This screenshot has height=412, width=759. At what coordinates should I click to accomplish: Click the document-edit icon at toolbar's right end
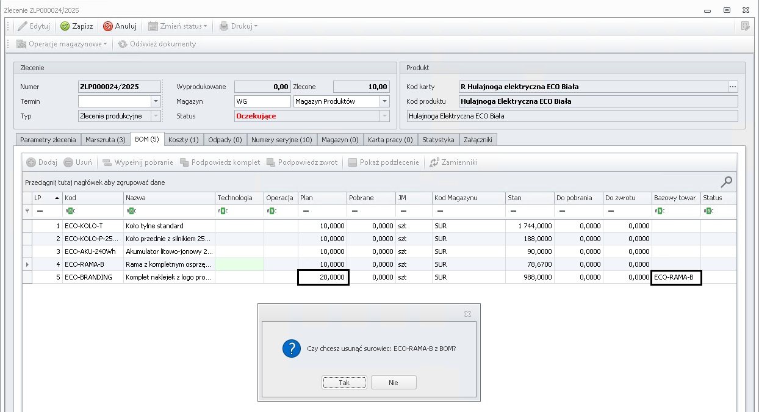[744, 26]
